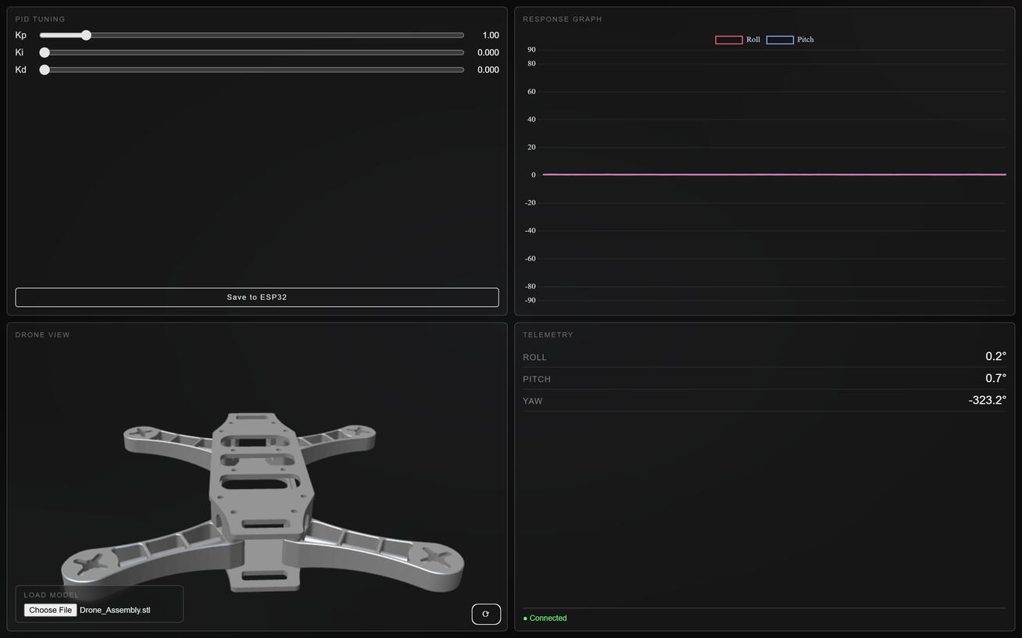1022x638 pixels.
Task: Click the Kd slider handle
Action: click(x=45, y=70)
